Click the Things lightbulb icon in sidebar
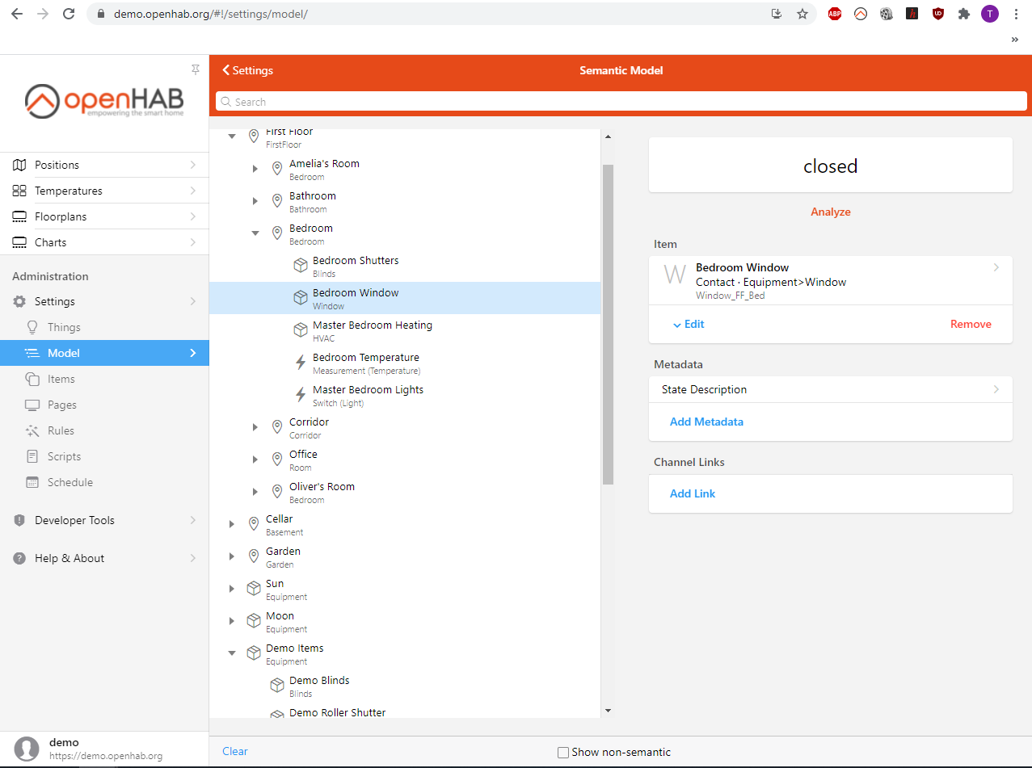The width and height of the screenshot is (1032, 768). (32, 327)
